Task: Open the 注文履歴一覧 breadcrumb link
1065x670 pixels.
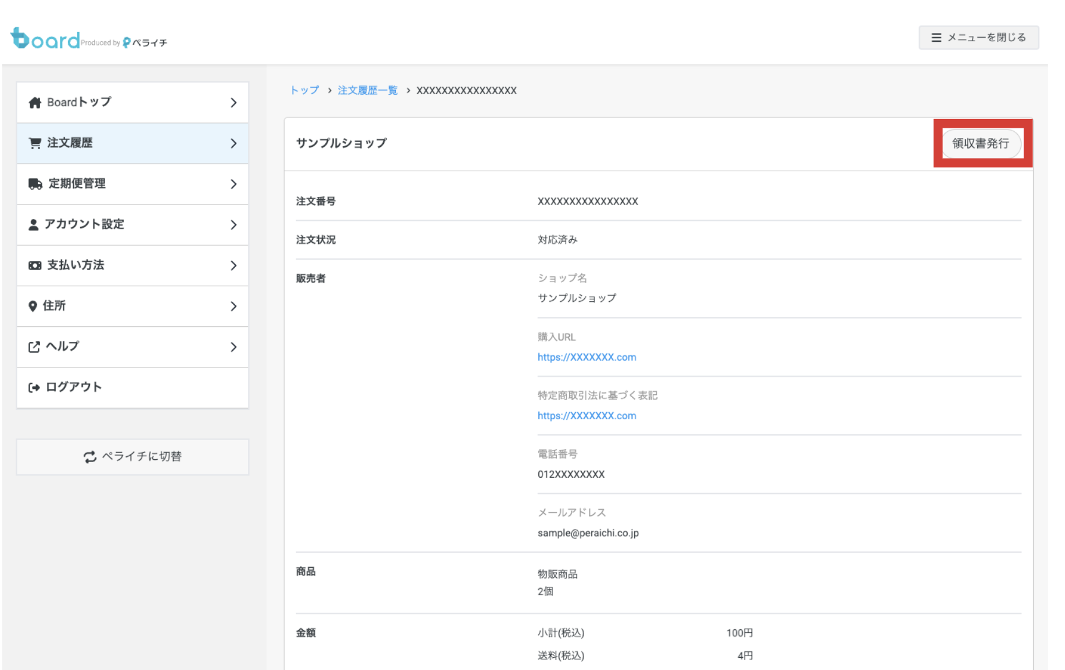Action: 368,91
